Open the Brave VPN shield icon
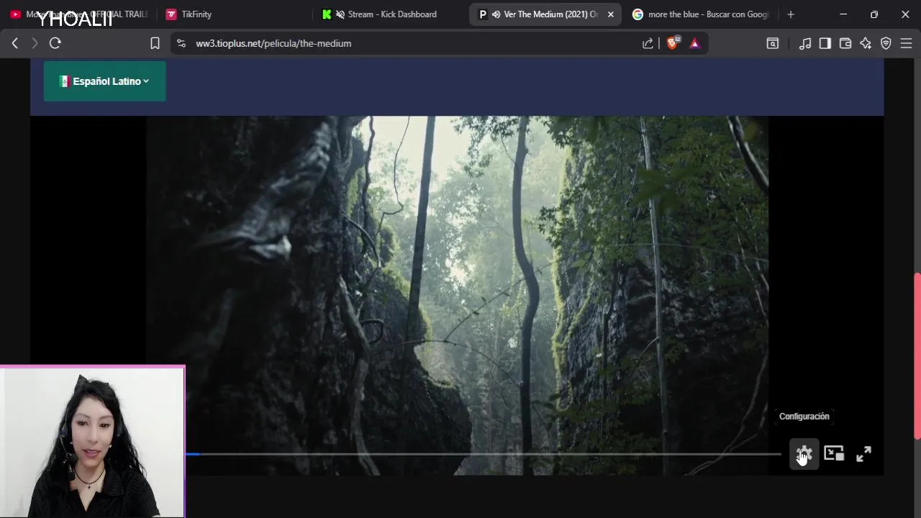Image resolution: width=921 pixels, height=518 pixels. 886,43
